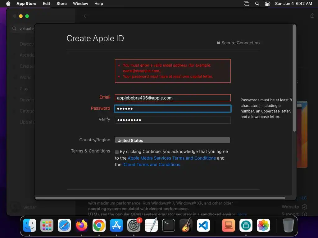318x238 pixels.
Task: Click the Stage Manager menu bar icon
Action: (246, 4)
